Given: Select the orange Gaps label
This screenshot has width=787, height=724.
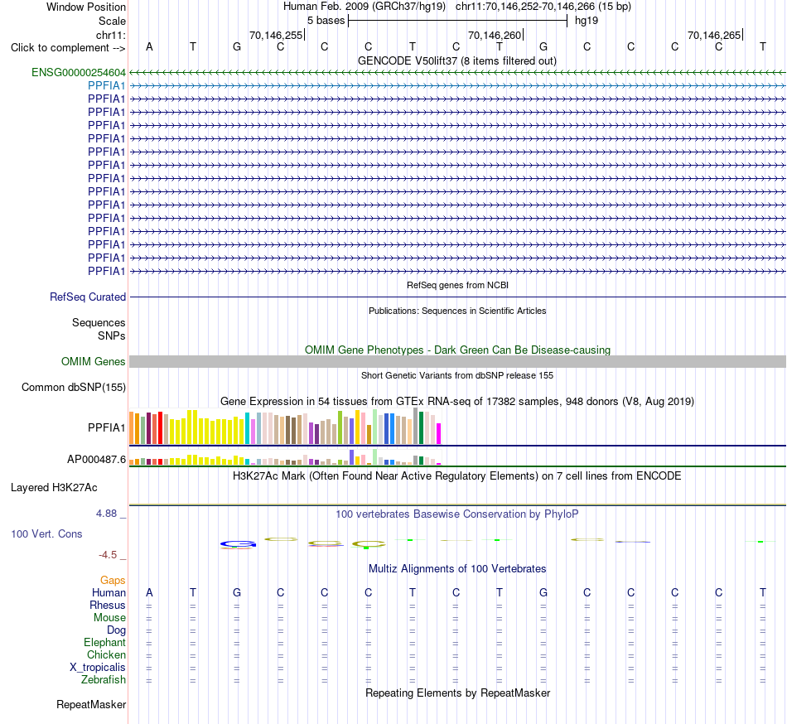Looking at the screenshot, I should (x=113, y=581).
